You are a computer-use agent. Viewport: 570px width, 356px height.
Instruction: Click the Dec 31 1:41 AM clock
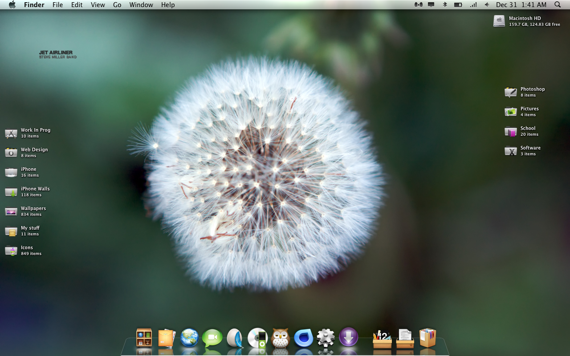coord(521,5)
